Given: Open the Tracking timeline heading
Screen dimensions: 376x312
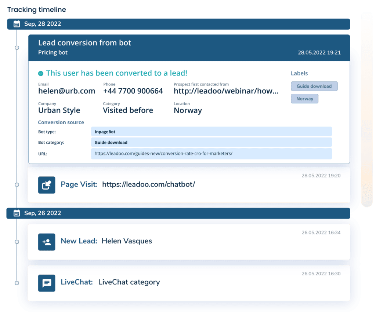Looking at the screenshot, I should [36, 10].
